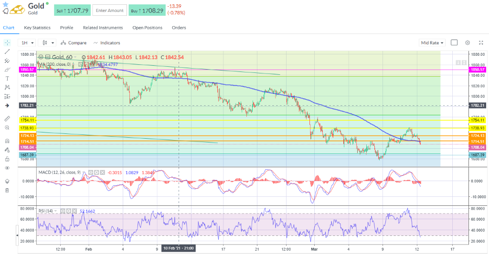Click the Buy 1708.29 button
Screen dimensions: 489x254
(147, 10)
